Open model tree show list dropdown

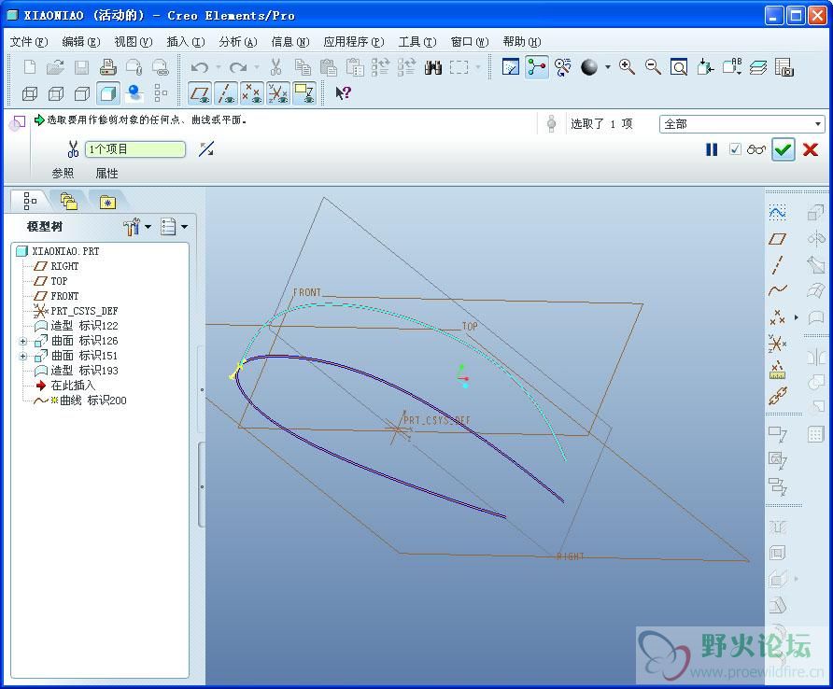click(175, 227)
